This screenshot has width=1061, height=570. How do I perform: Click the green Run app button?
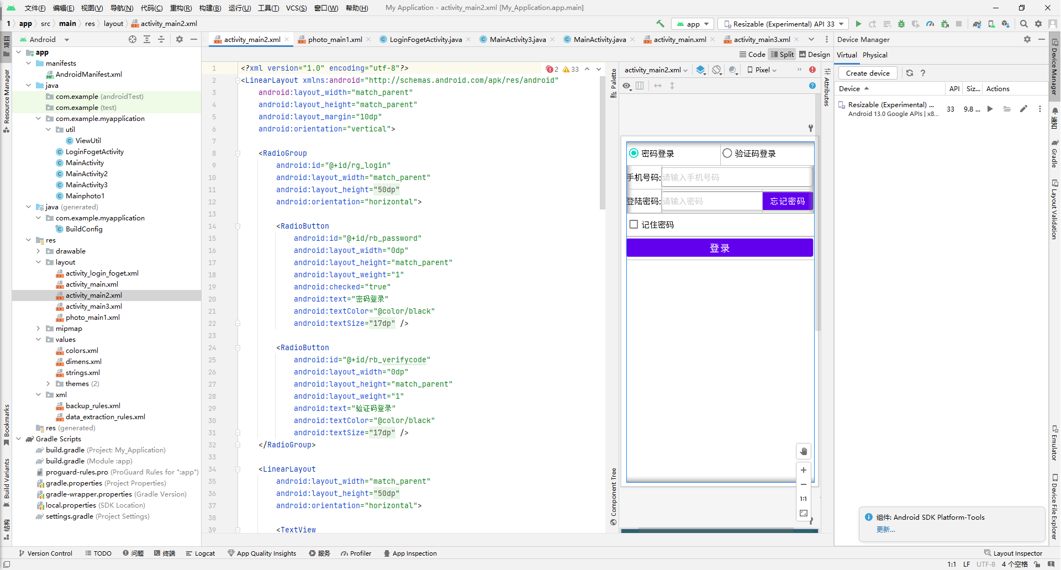pos(858,24)
